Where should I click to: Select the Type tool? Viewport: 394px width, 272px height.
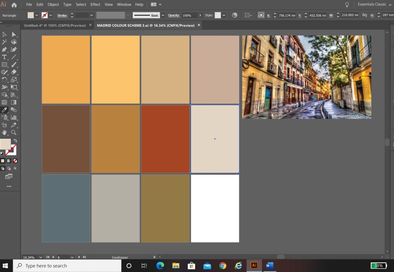click(5, 57)
